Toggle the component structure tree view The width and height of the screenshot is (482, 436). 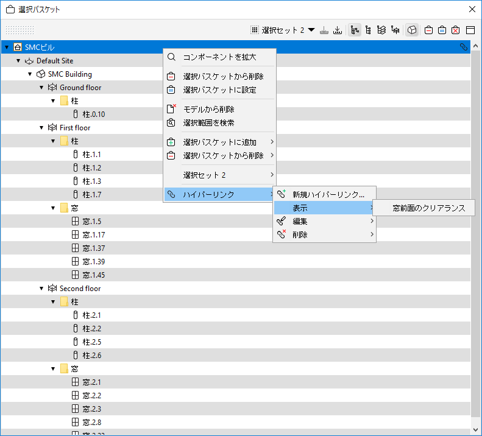(x=355, y=30)
